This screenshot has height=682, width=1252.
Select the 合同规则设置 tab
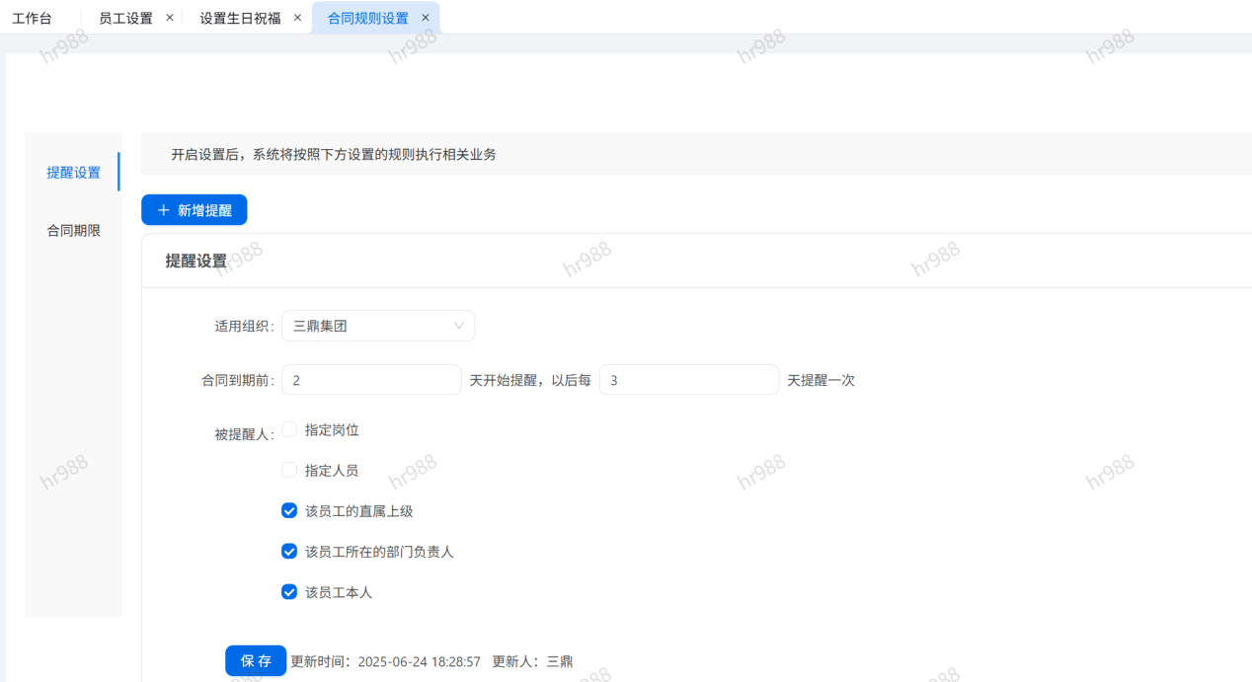(367, 18)
